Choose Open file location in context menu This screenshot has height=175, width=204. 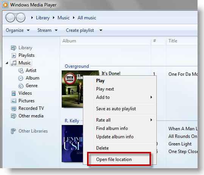(114, 159)
